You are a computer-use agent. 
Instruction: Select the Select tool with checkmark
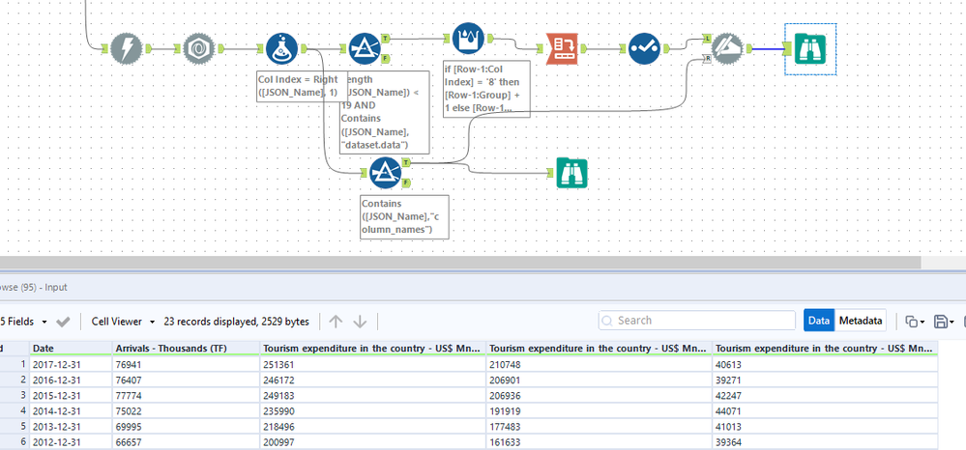click(x=644, y=48)
